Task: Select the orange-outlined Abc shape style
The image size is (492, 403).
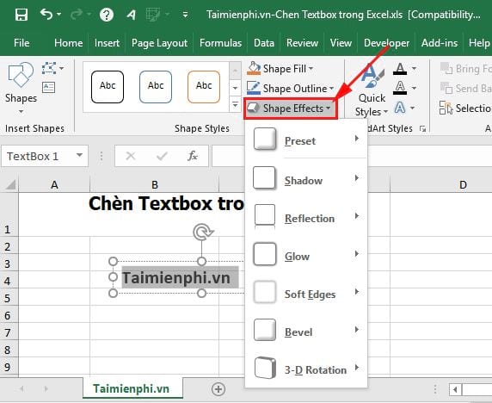Action: [x=204, y=87]
